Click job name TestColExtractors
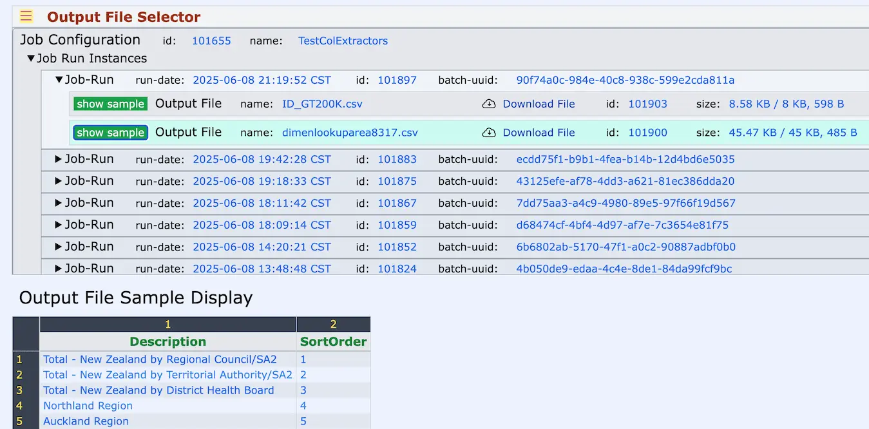Image resolution: width=869 pixels, height=429 pixels. tap(343, 41)
